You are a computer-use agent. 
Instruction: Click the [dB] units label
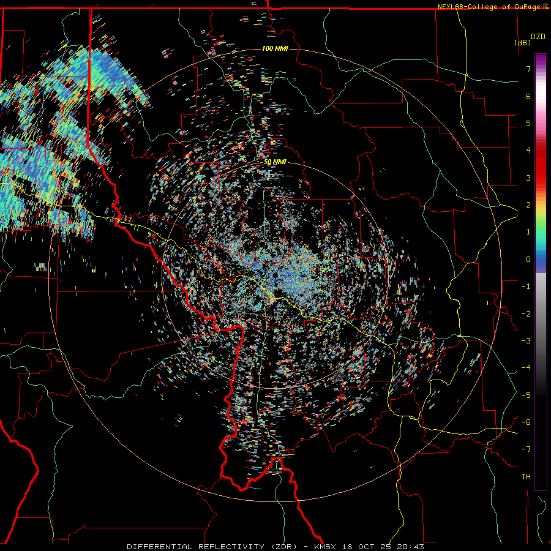click(522, 42)
